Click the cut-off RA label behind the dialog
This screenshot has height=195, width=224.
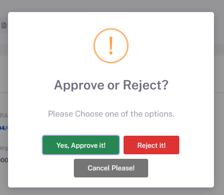click(4, 116)
